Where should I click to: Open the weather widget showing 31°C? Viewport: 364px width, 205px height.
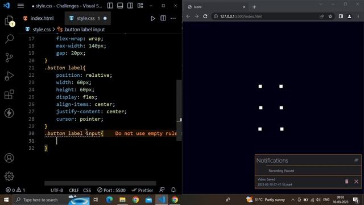pos(266,200)
